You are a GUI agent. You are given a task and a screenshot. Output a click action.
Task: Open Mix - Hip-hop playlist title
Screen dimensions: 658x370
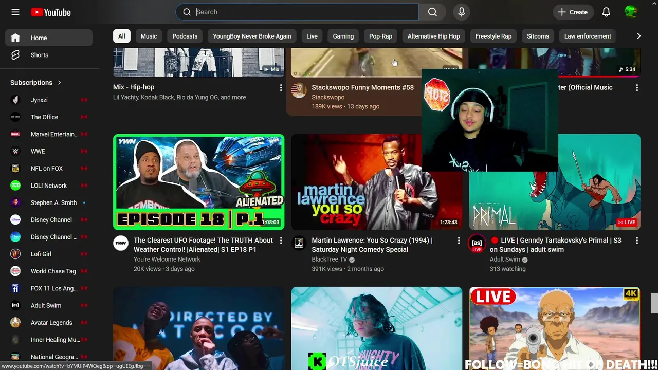pos(134,87)
